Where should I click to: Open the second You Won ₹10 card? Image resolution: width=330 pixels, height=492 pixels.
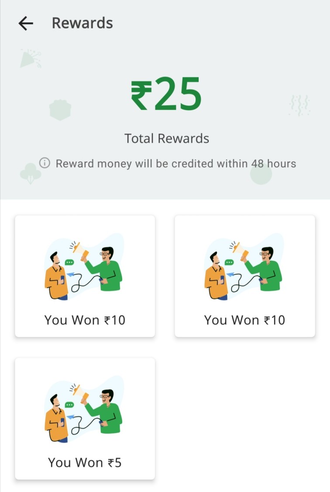click(x=245, y=276)
